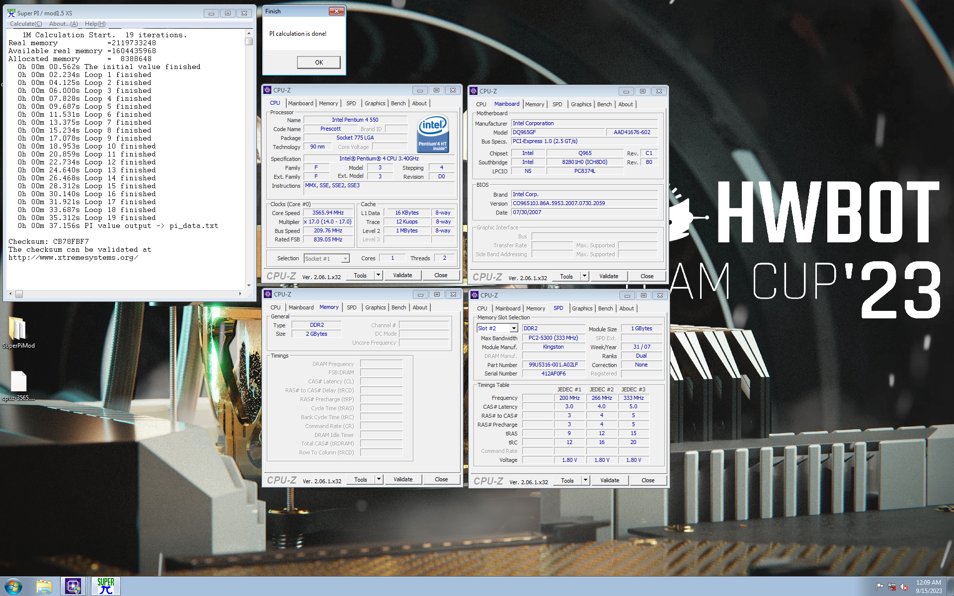Close the CPU-Z Memory window

tap(453, 295)
